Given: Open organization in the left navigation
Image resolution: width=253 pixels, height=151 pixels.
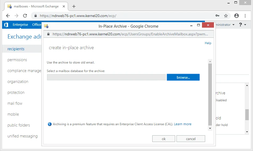Looking at the screenshot, I should (x=18, y=82).
